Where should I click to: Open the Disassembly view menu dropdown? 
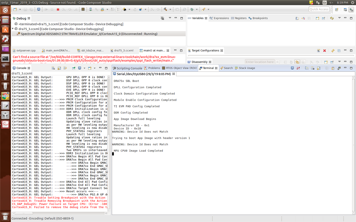pos(340,62)
